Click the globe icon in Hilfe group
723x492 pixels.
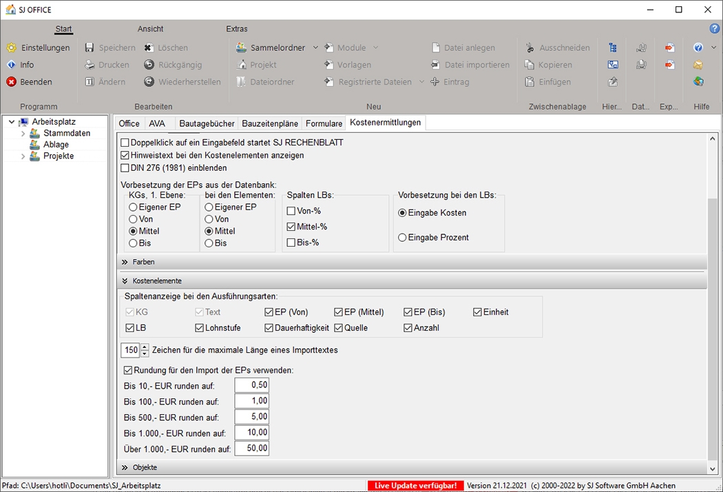click(698, 82)
